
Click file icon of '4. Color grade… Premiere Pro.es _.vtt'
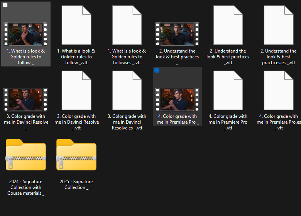click(x=278, y=90)
